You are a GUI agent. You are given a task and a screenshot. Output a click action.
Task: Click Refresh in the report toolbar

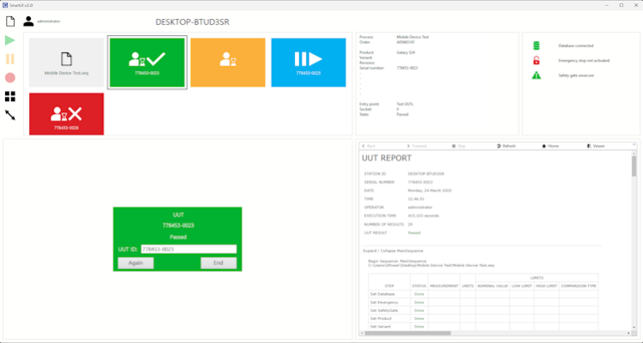[x=506, y=147]
